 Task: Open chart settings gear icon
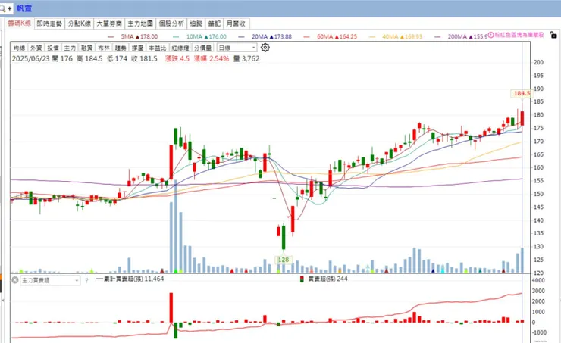(x=265, y=48)
